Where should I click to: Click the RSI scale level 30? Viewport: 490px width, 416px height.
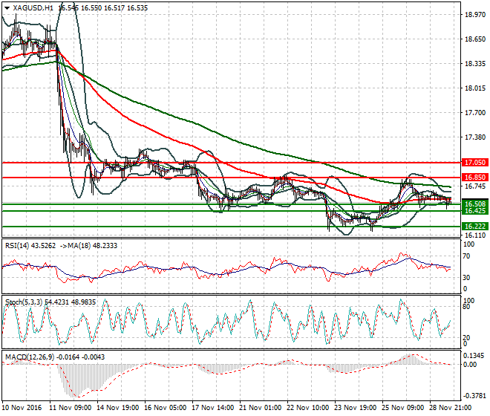pyautogui.click(x=466, y=277)
